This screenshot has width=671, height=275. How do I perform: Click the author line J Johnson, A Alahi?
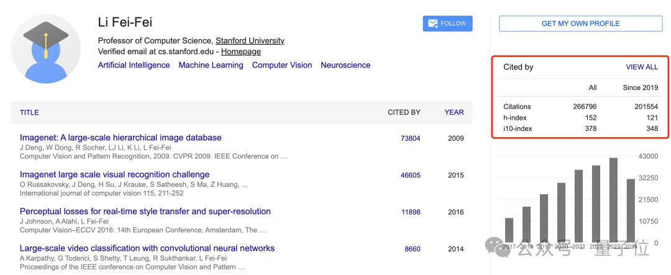pyautogui.click(x=64, y=221)
